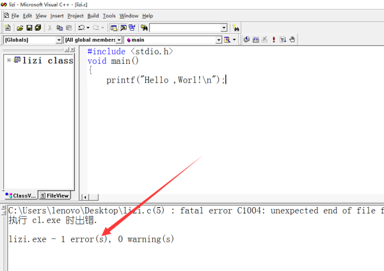Open the All global members dropdown
The height and width of the screenshot is (271, 384).
pyautogui.click(x=119, y=40)
